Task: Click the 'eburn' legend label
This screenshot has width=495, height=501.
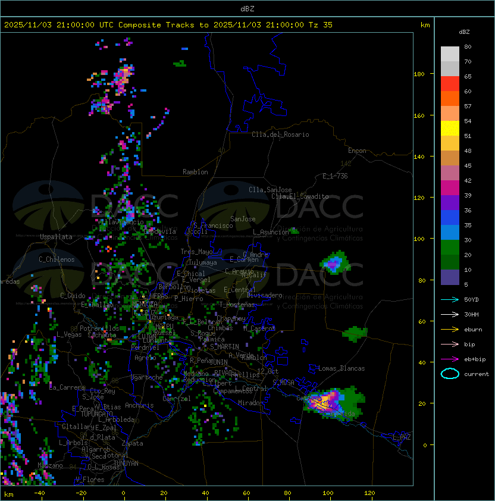Action: (x=473, y=330)
